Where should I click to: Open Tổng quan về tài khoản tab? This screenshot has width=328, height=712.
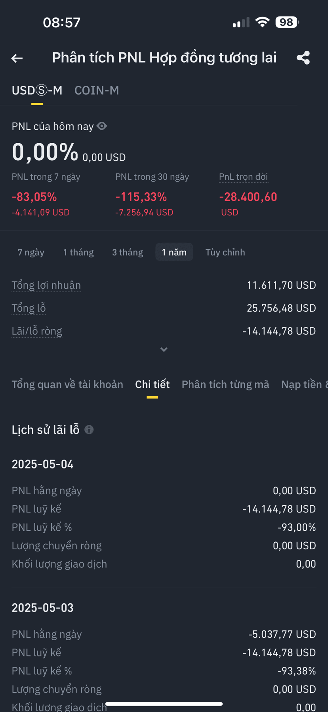(67, 384)
